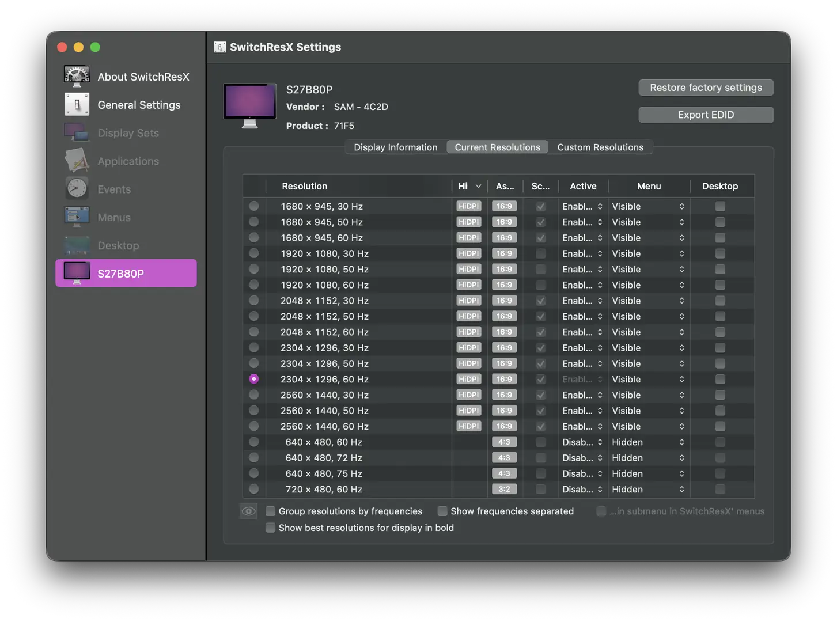The width and height of the screenshot is (837, 622).
Task: Toggle Show best resolutions in bold
Action: coord(270,528)
